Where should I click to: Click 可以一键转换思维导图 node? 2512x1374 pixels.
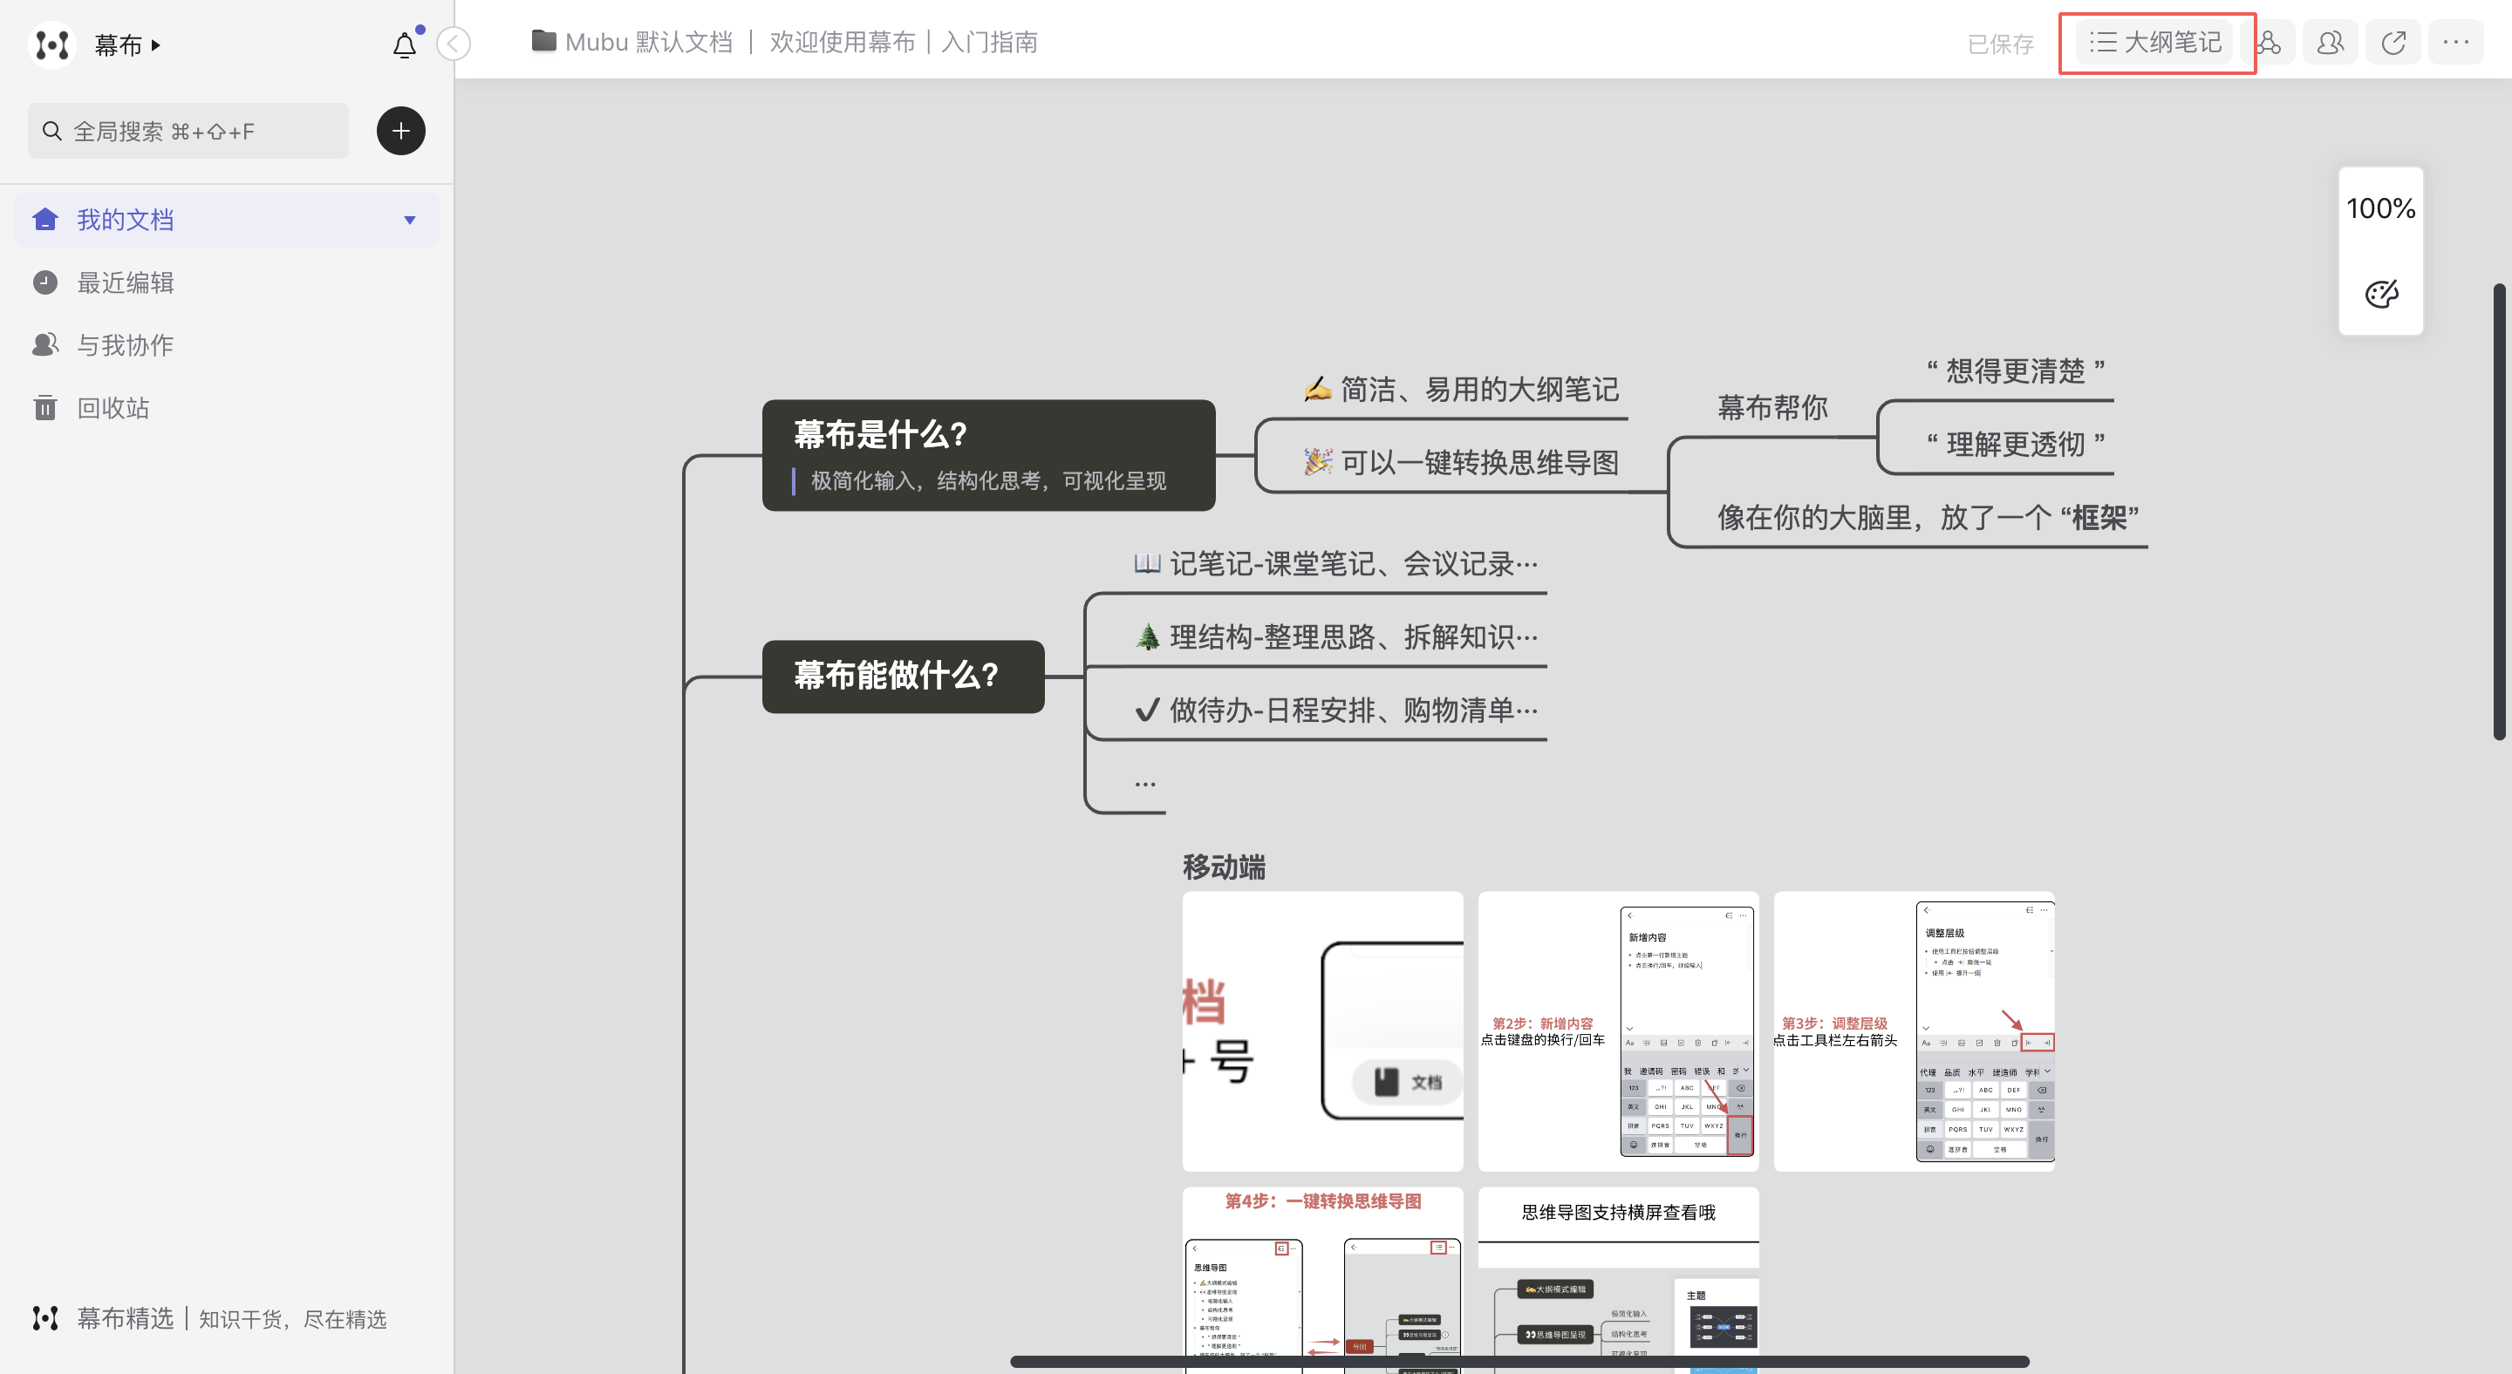point(1461,463)
